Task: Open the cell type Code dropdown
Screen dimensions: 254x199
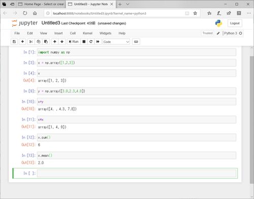Action: 116,42
